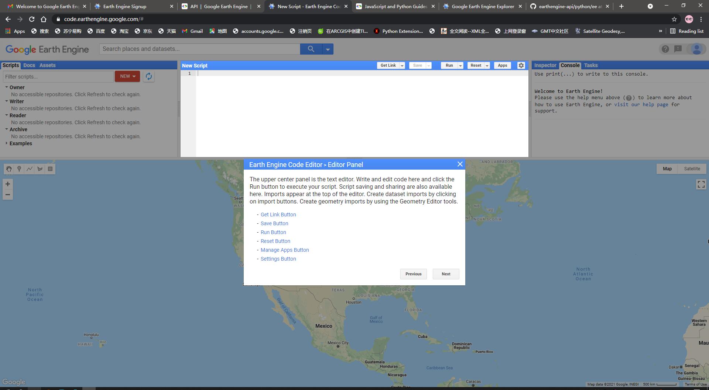Switch map to Satellite view
Viewport: 709px width, 390px height.
click(692, 169)
